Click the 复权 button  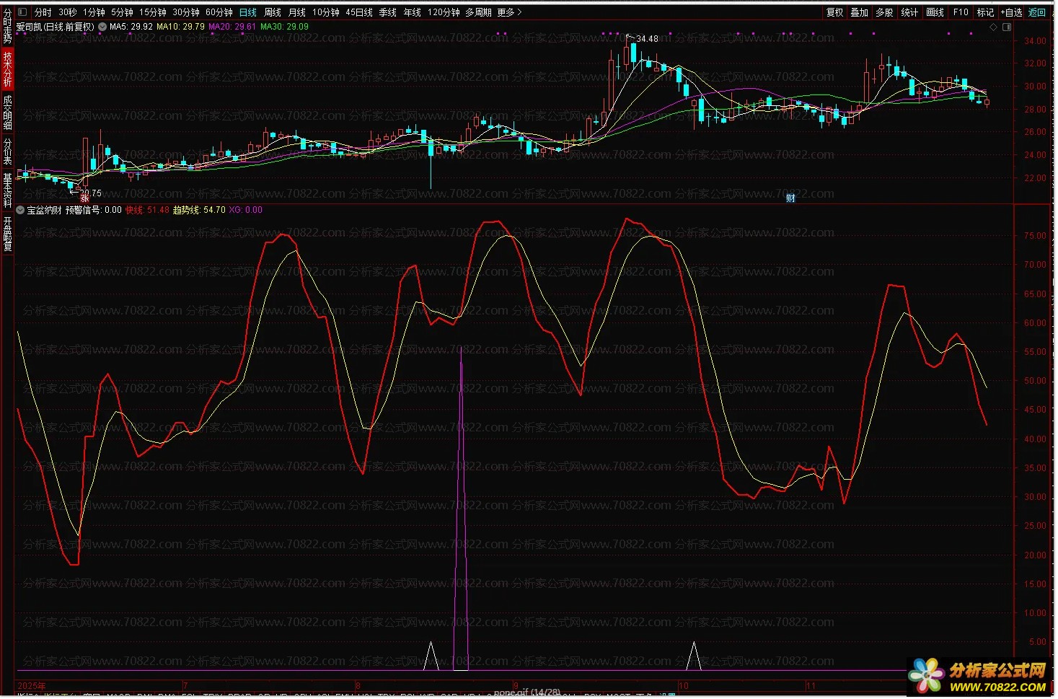pos(834,12)
